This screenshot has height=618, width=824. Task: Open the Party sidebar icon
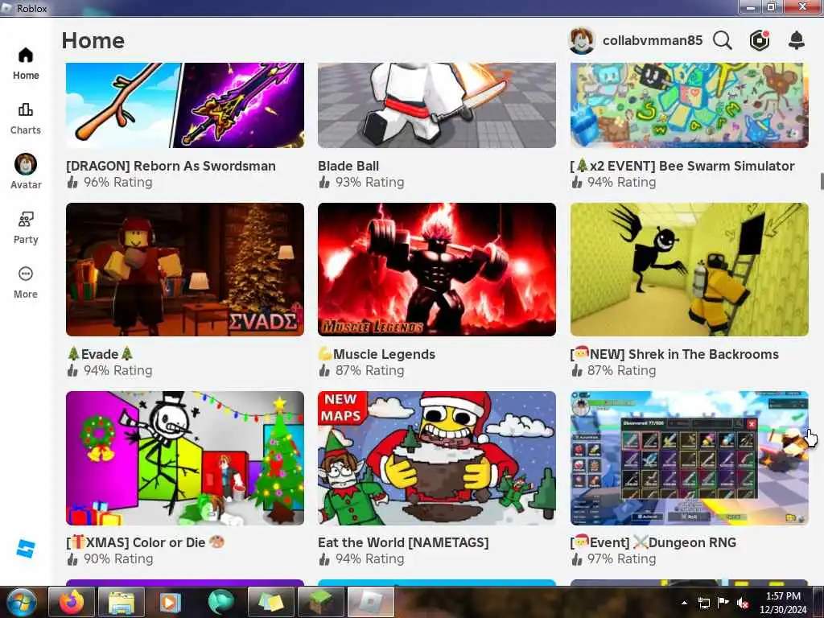tap(25, 228)
